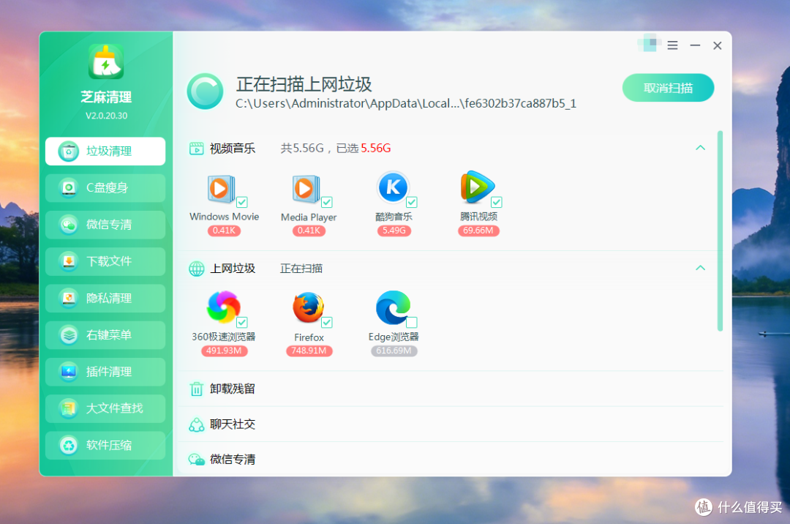The height and width of the screenshot is (524, 790).
Task: Cancel scanning with 取消扫描 button
Action: pos(668,88)
